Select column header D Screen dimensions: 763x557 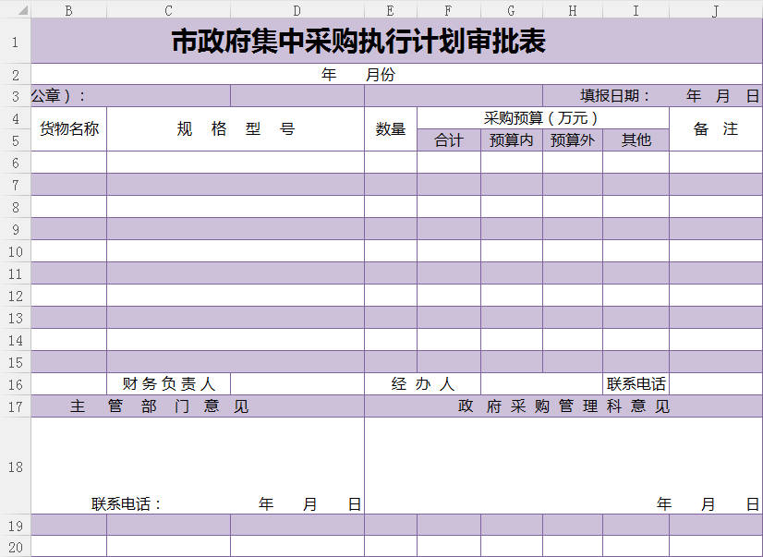pyautogui.click(x=297, y=10)
